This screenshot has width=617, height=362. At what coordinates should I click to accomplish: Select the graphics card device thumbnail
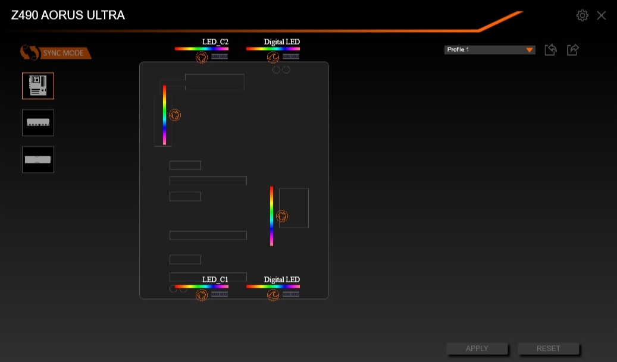(38, 159)
